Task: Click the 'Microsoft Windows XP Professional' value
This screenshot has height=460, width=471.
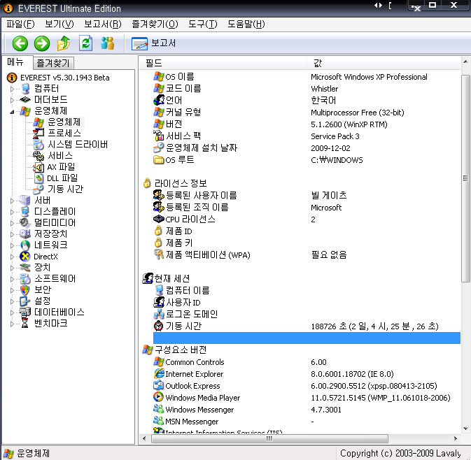Action: click(x=369, y=77)
